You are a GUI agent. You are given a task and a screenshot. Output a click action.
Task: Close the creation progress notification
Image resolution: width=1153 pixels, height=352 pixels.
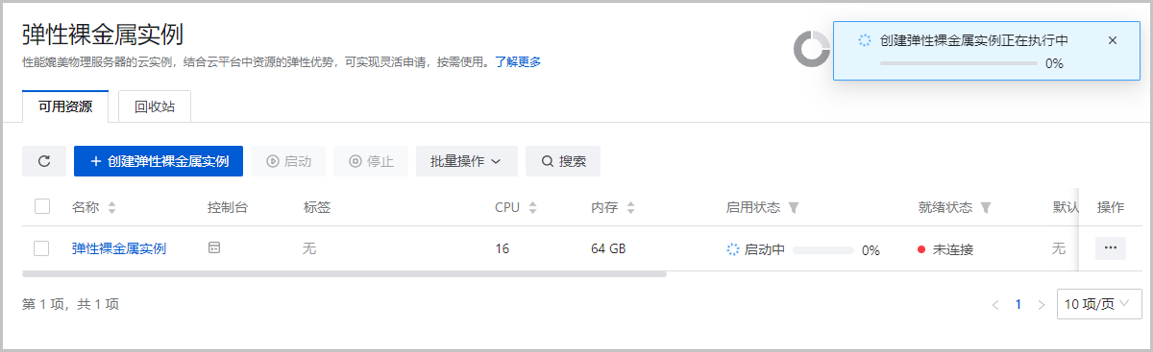(x=1113, y=40)
